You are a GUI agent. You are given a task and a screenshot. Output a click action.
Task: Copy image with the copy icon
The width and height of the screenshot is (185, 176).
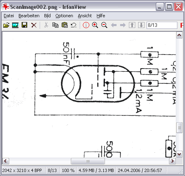(x=55, y=25)
